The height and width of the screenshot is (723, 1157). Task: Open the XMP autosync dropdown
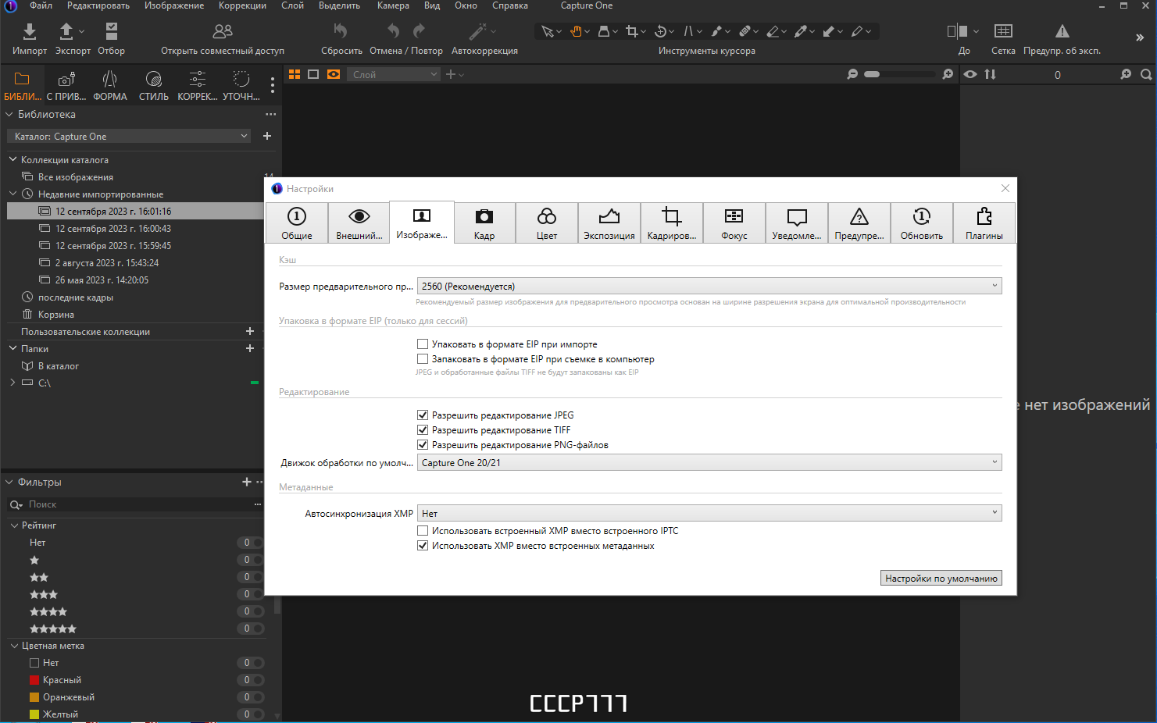point(709,514)
